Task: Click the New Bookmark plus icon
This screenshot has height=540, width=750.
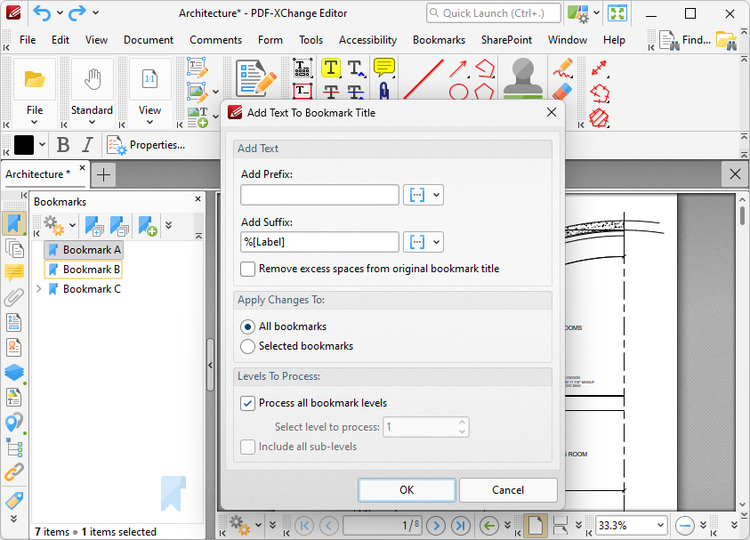Action: pyautogui.click(x=148, y=225)
